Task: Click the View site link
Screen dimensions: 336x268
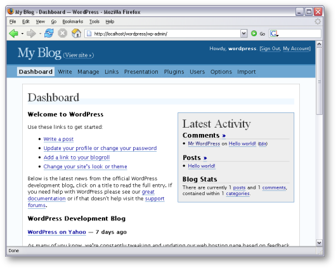Action: pos(79,55)
